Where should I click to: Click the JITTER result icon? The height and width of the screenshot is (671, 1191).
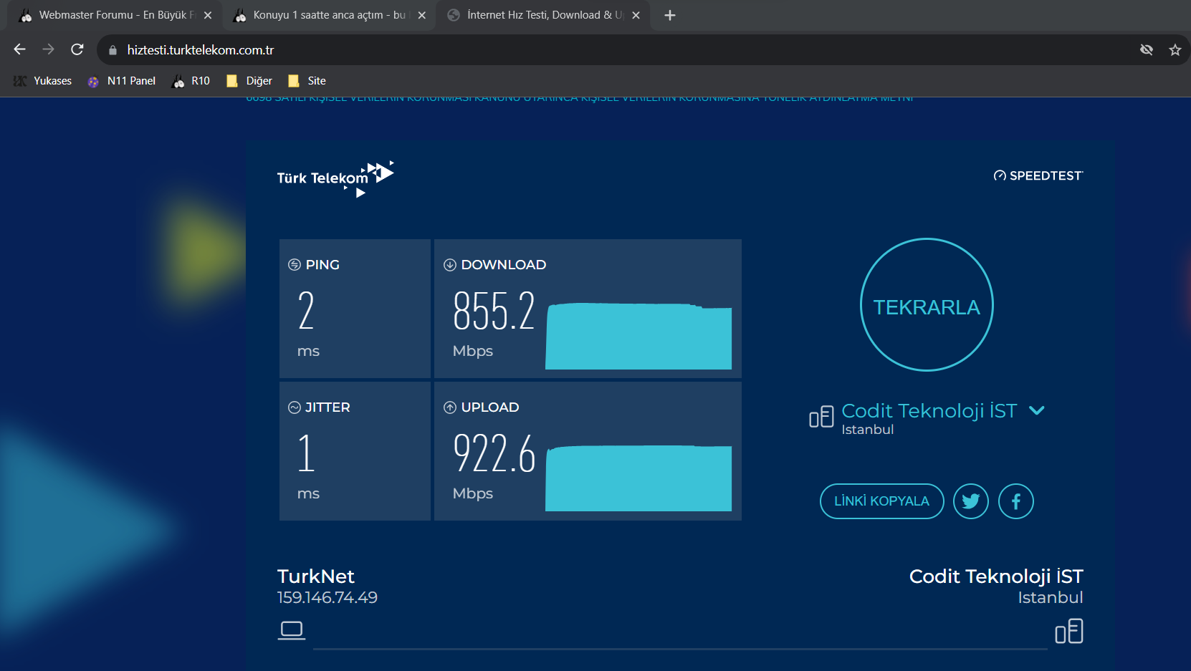click(295, 407)
